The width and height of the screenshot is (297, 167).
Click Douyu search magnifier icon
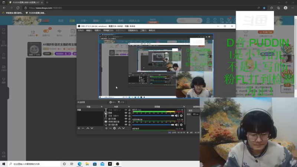[x=199, y=20]
